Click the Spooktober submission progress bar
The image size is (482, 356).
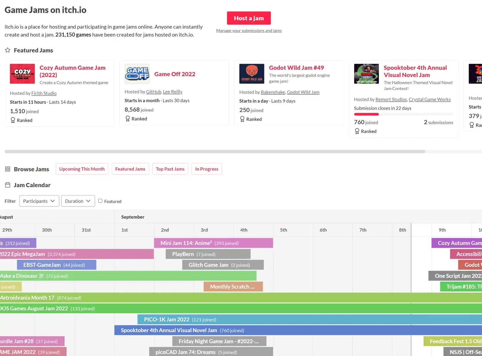(x=404, y=114)
